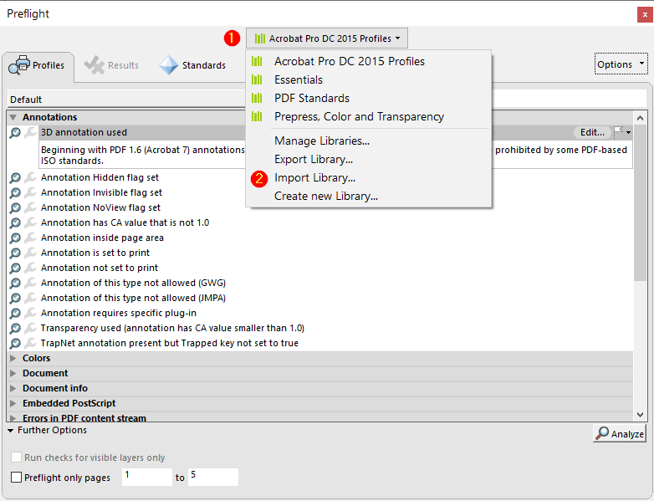Open the Options dropdown
This screenshot has width=654, height=501.
point(620,64)
